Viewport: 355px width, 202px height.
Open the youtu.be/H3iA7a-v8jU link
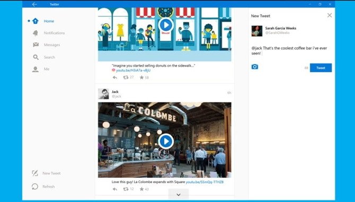coord(133,70)
